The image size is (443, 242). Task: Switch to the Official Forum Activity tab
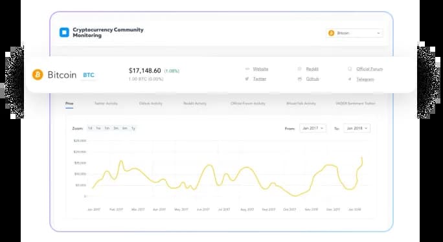[248, 104]
